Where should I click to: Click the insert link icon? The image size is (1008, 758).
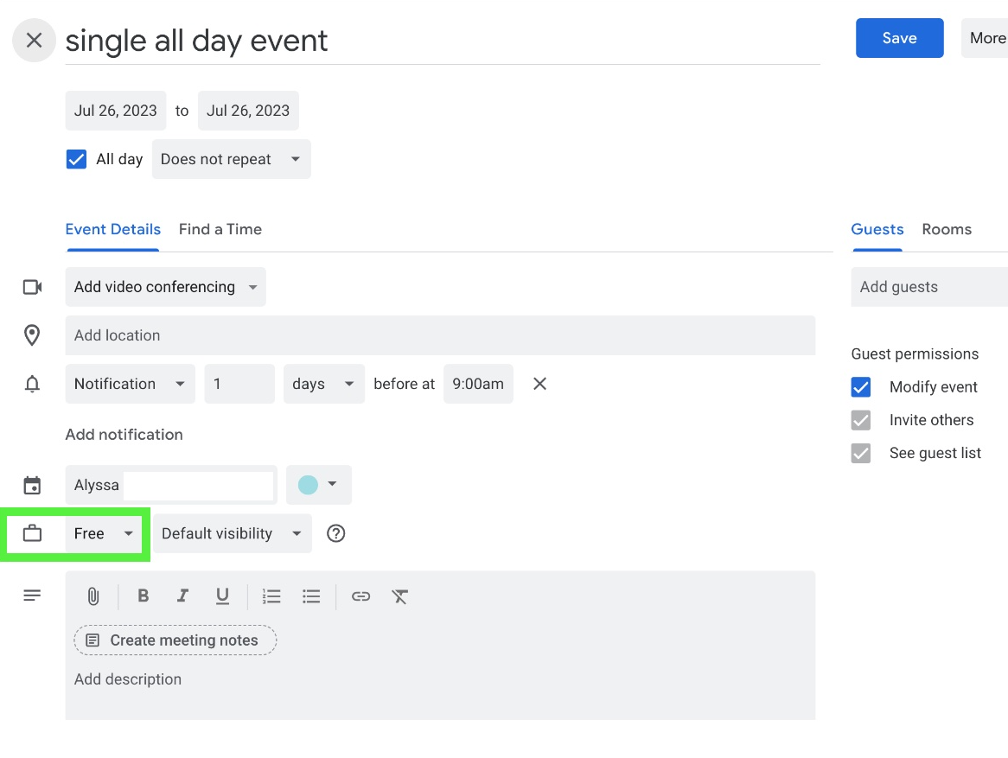point(360,596)
